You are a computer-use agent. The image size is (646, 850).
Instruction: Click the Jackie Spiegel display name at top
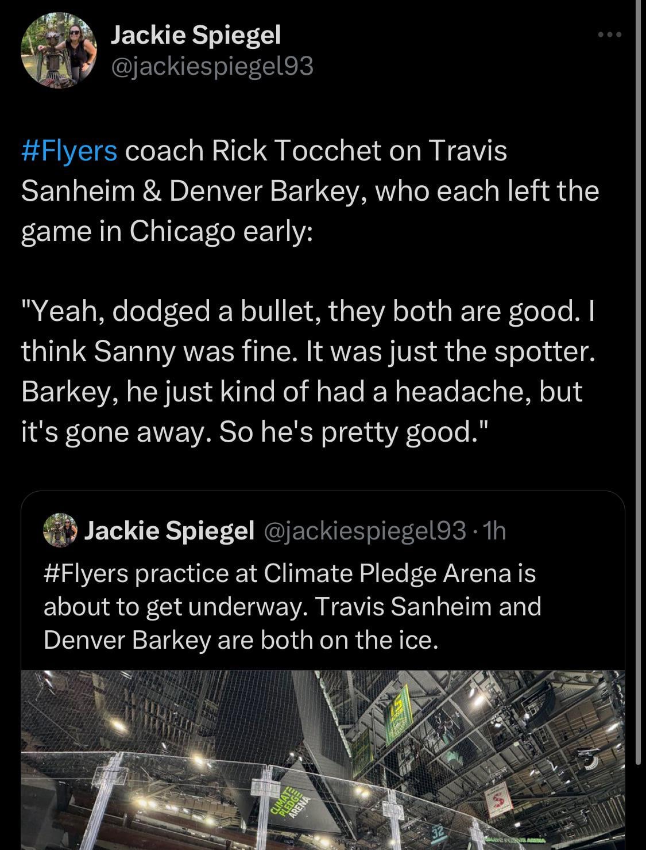click(x=195, y=36)
